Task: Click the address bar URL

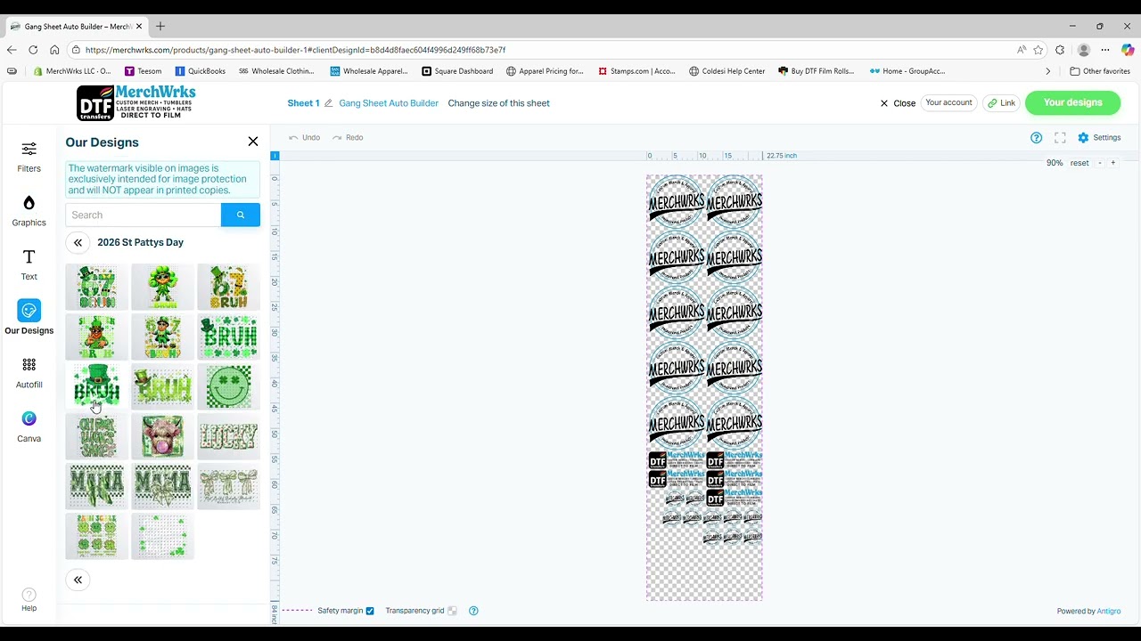Action: click(x=295, y=50)
